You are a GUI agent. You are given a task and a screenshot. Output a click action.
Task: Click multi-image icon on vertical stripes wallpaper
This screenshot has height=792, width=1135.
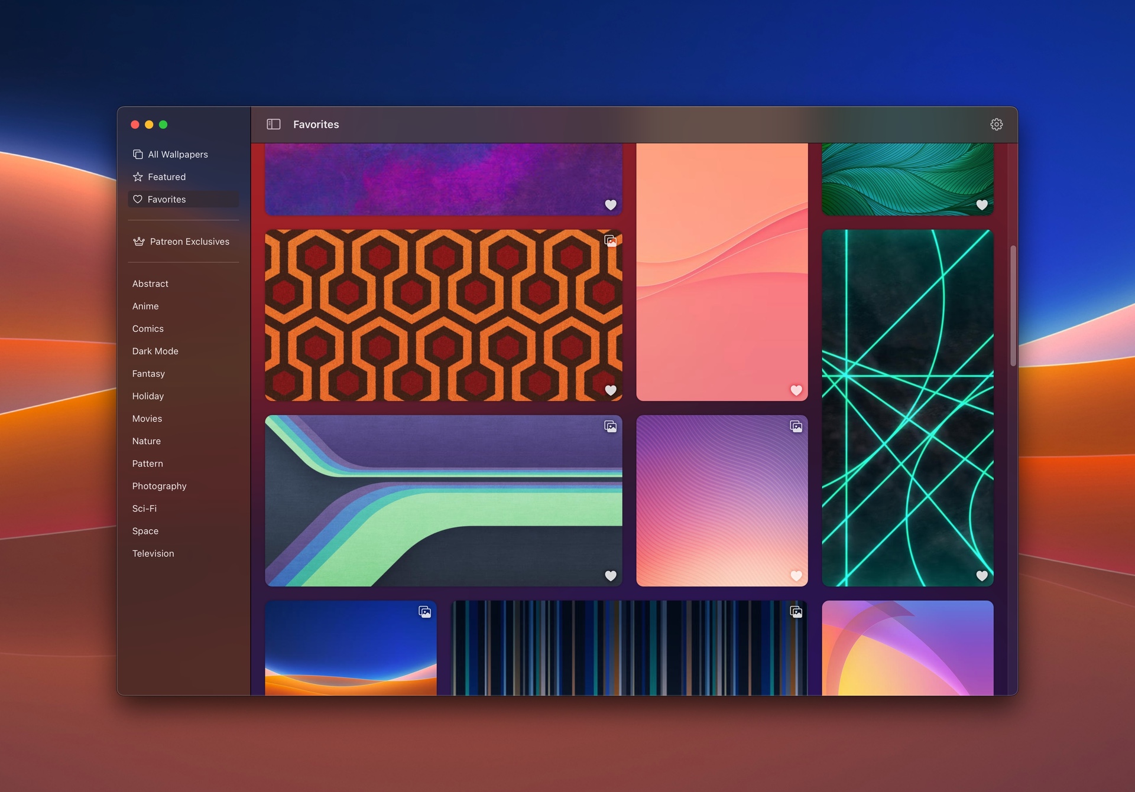[x=796, y=612]
